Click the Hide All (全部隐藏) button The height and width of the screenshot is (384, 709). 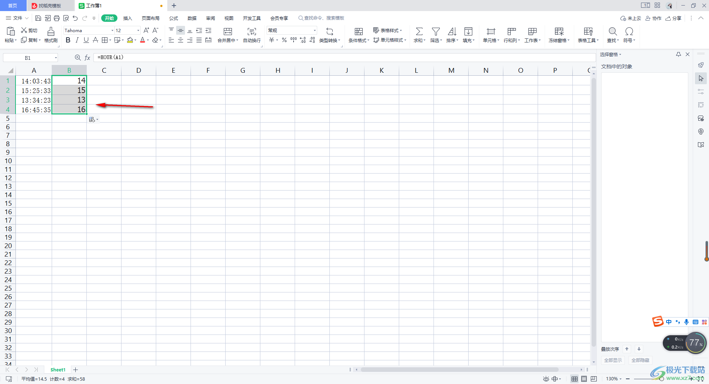640,360
